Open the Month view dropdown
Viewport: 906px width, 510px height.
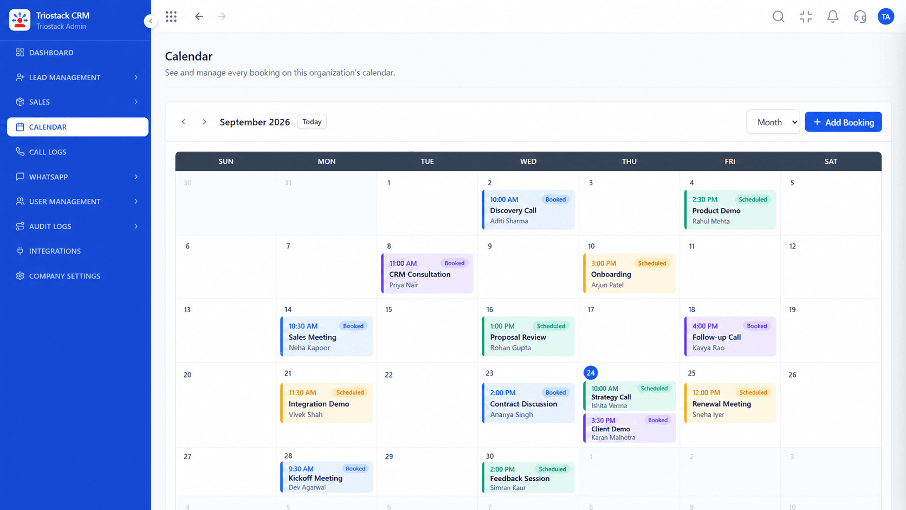click(x=773, y=122)
